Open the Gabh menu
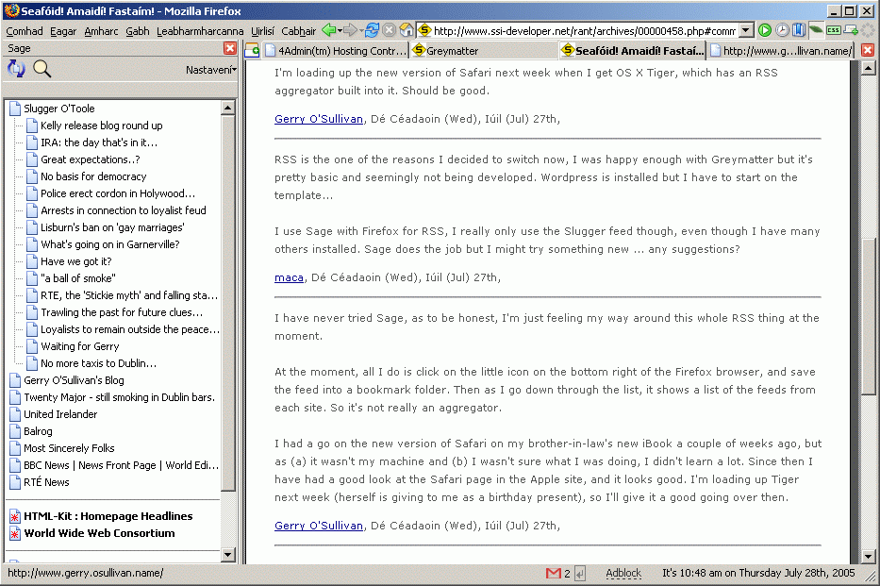Viewport: 880px width, 586px height. pos(138,31)
